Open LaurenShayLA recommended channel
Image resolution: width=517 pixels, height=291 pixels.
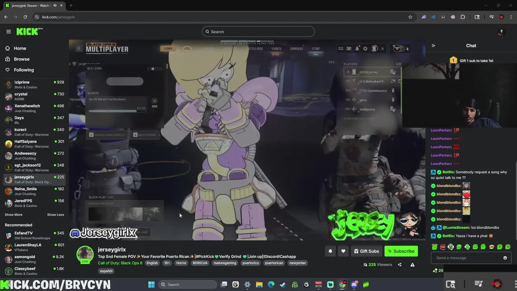pos(34,247)
